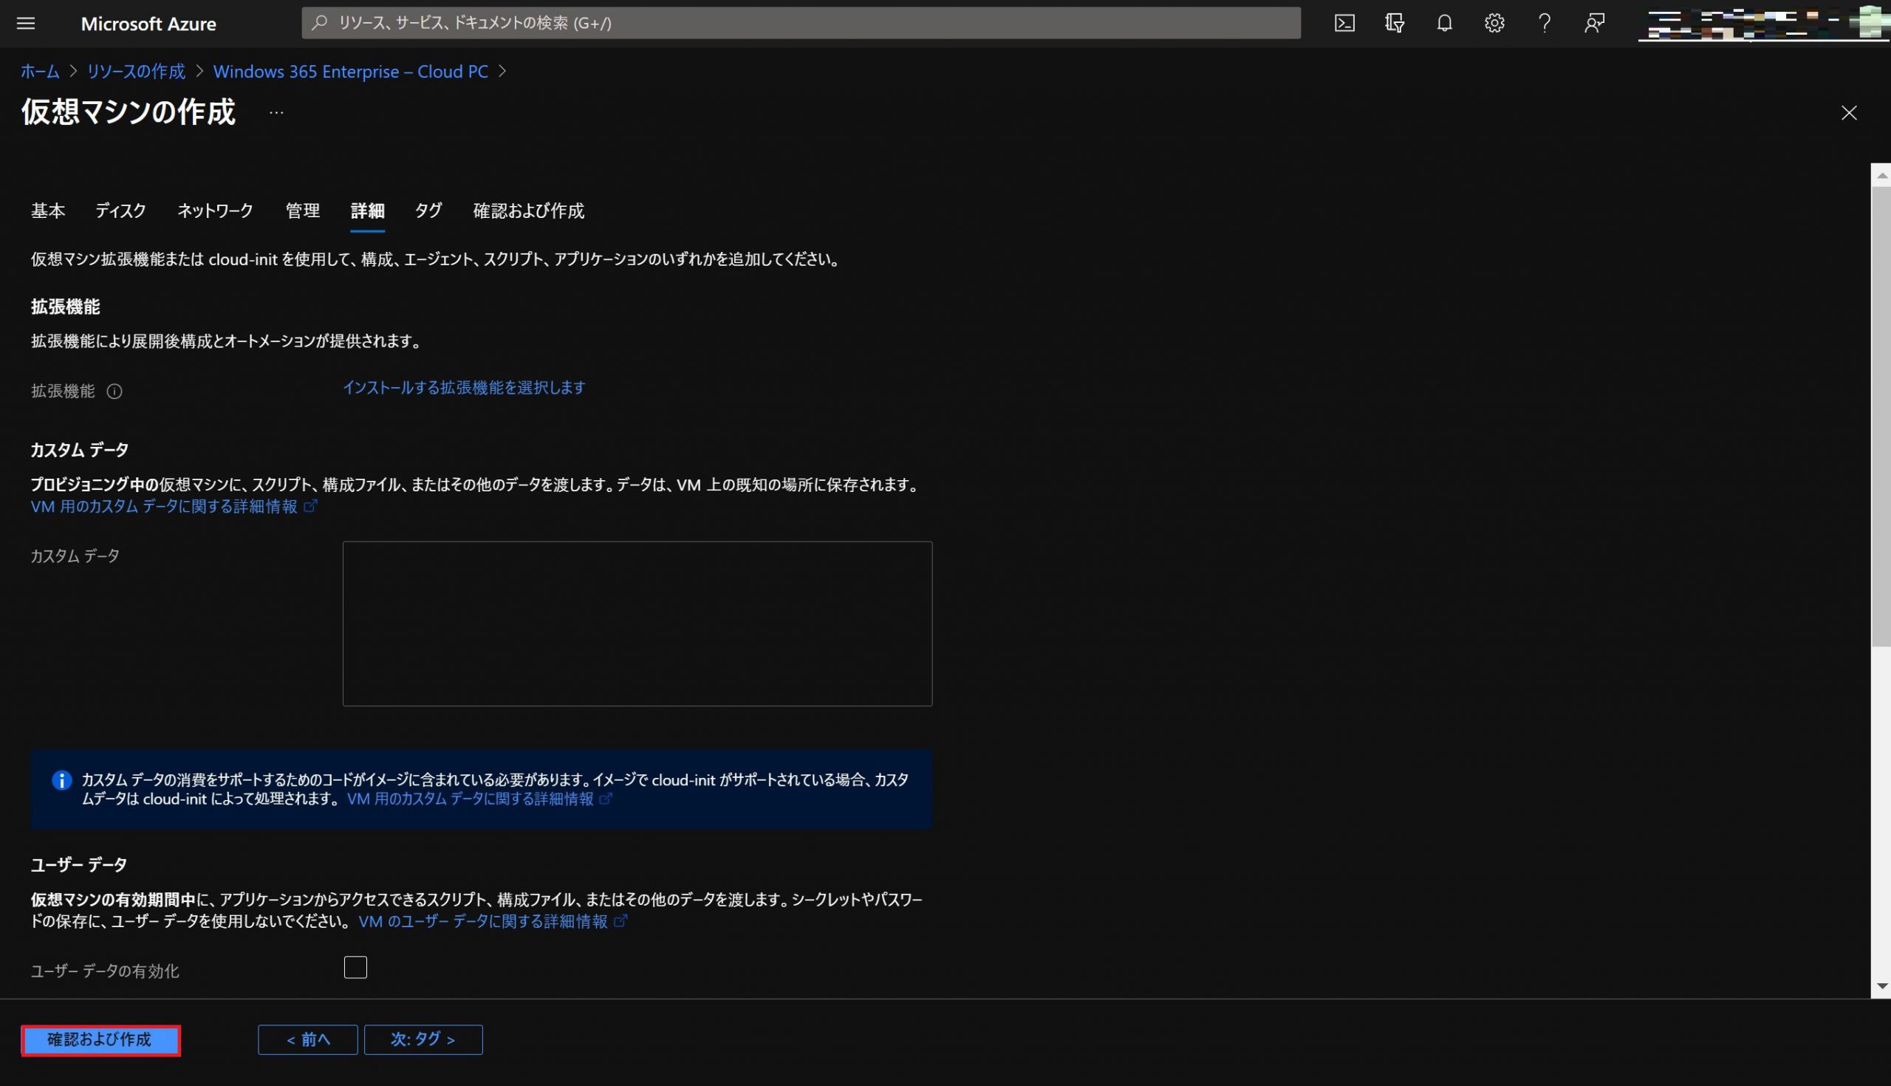Enable the ユーザー データの有効化 checkbox
This screenshot has height=1086, width=1891.
[x=355, y=967]
